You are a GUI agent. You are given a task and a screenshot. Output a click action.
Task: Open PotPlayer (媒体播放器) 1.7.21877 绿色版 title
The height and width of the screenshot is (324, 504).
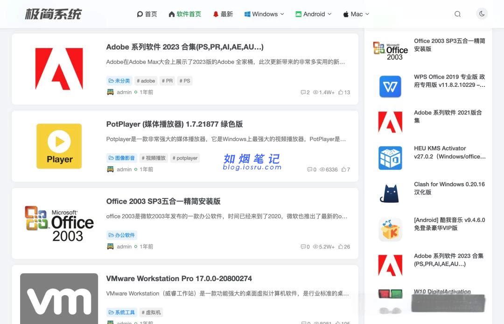(174, 124)
